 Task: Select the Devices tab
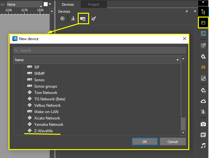[x=68, y=4]
